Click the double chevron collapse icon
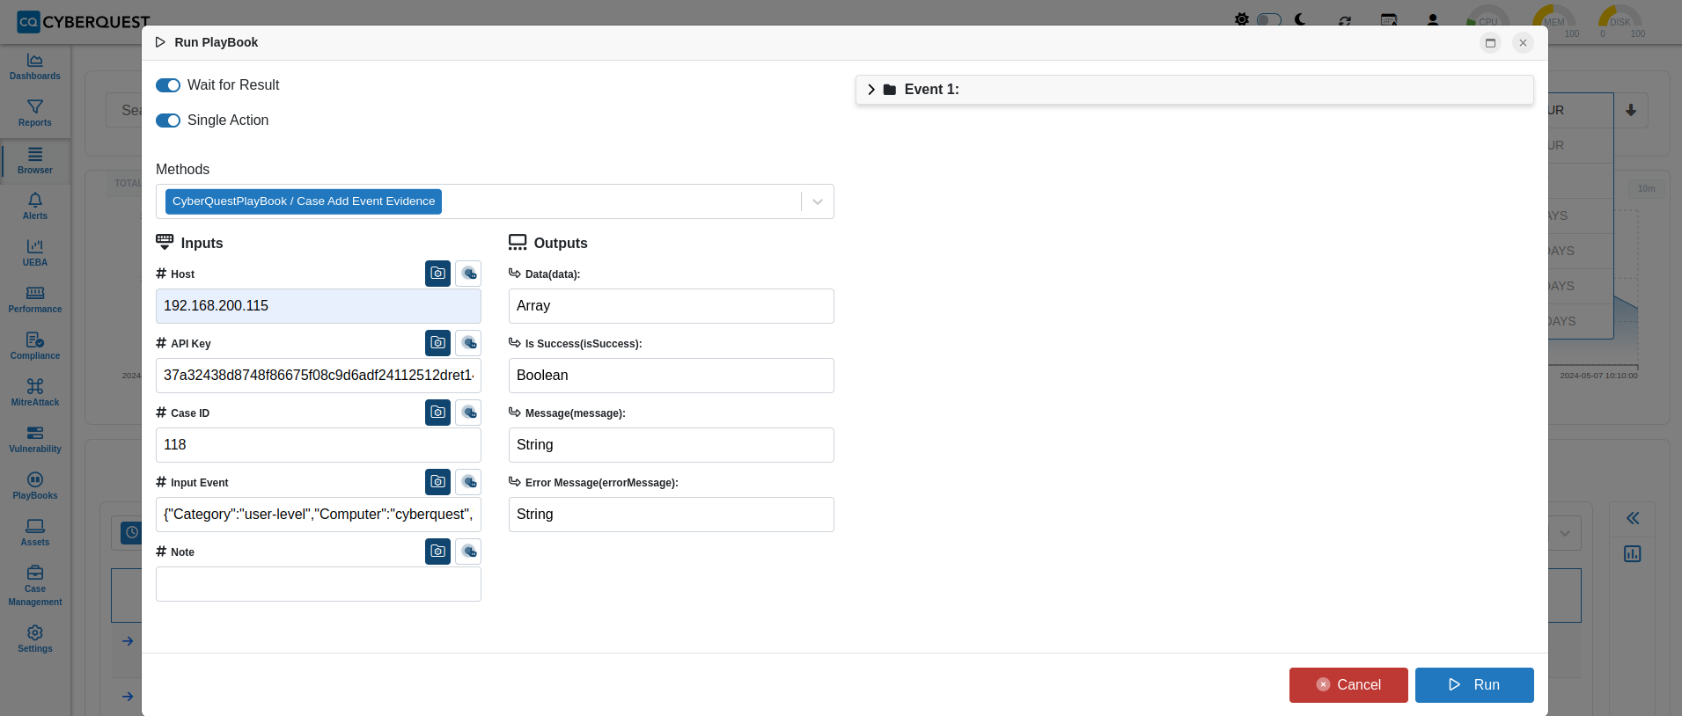Screen dimensions: 1682x716 (1633, 518)
